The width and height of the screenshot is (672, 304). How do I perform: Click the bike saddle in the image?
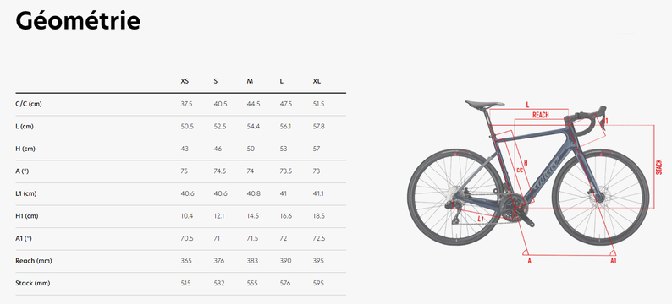tap(485, 104)
